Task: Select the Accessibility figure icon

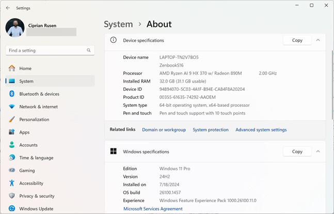Action: point(12,183)
